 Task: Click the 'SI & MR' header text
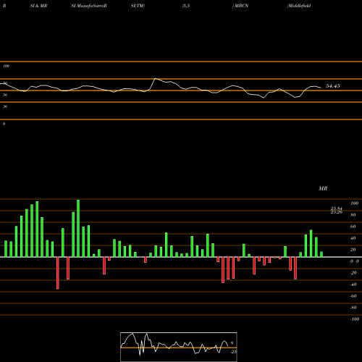click(38, 6)
